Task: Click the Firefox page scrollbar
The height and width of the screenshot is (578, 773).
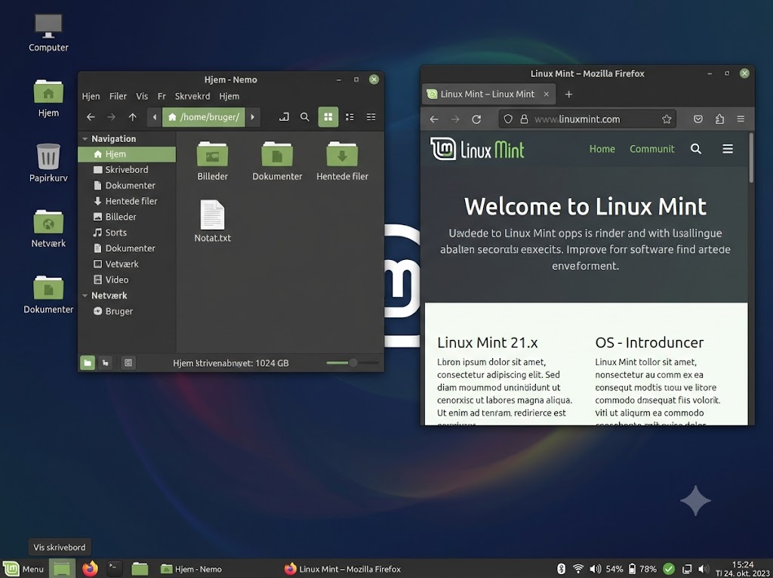Action: click(751, 158)
